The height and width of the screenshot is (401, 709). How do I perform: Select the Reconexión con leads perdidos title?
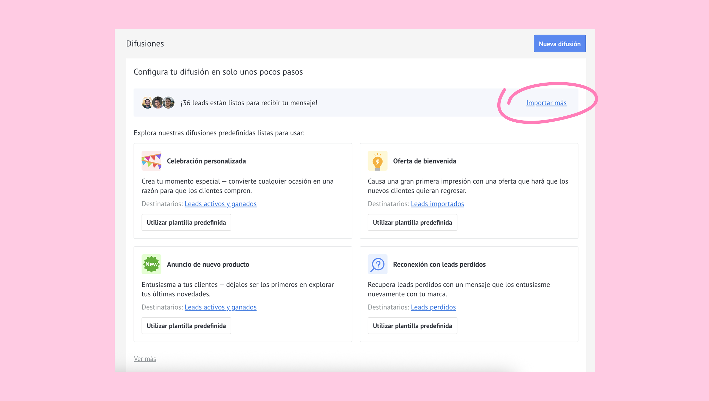(x=439, y=264)
